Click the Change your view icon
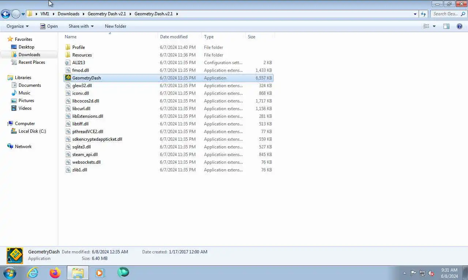468x280 pixels. (426, 26)
